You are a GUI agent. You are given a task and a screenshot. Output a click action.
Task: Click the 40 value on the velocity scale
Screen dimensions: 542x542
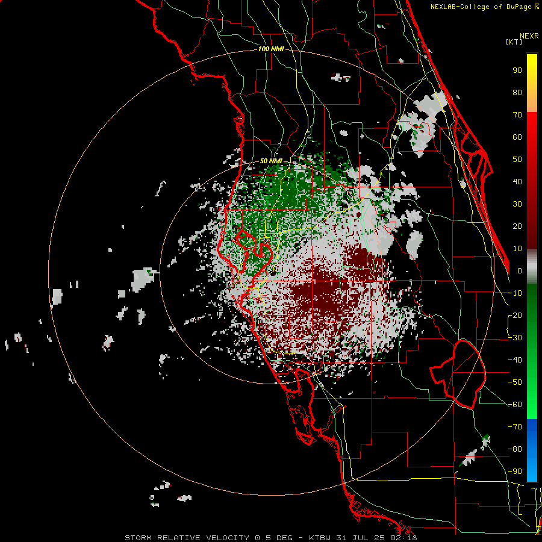coord(517,182)
